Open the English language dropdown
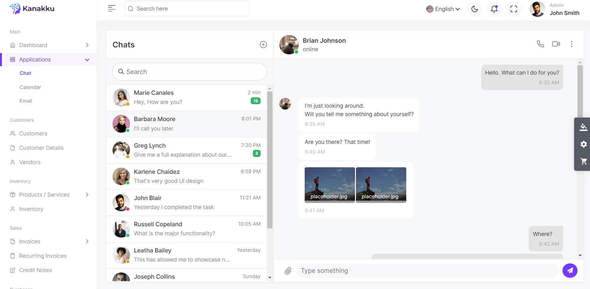The width and height of the screenshot is (590, 289). click(x=443, y=9)
